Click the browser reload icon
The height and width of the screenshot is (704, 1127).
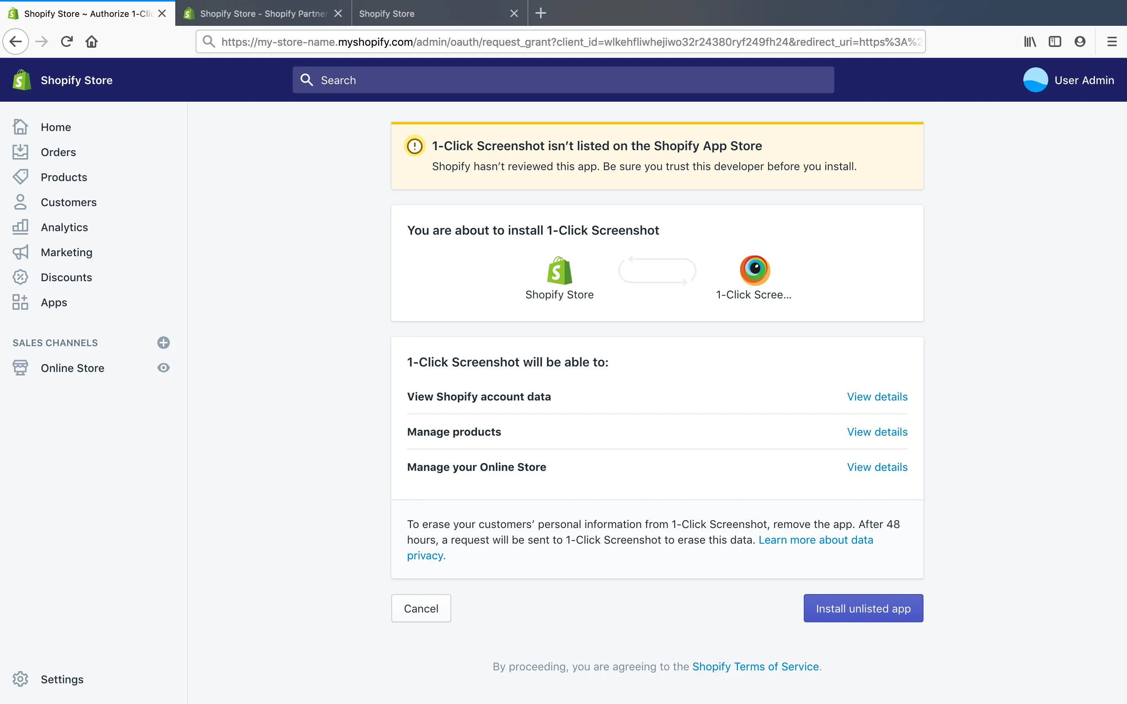[67, 41]
